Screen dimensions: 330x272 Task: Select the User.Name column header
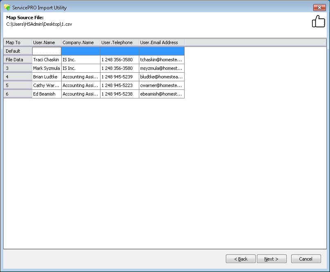pos(46,42)
